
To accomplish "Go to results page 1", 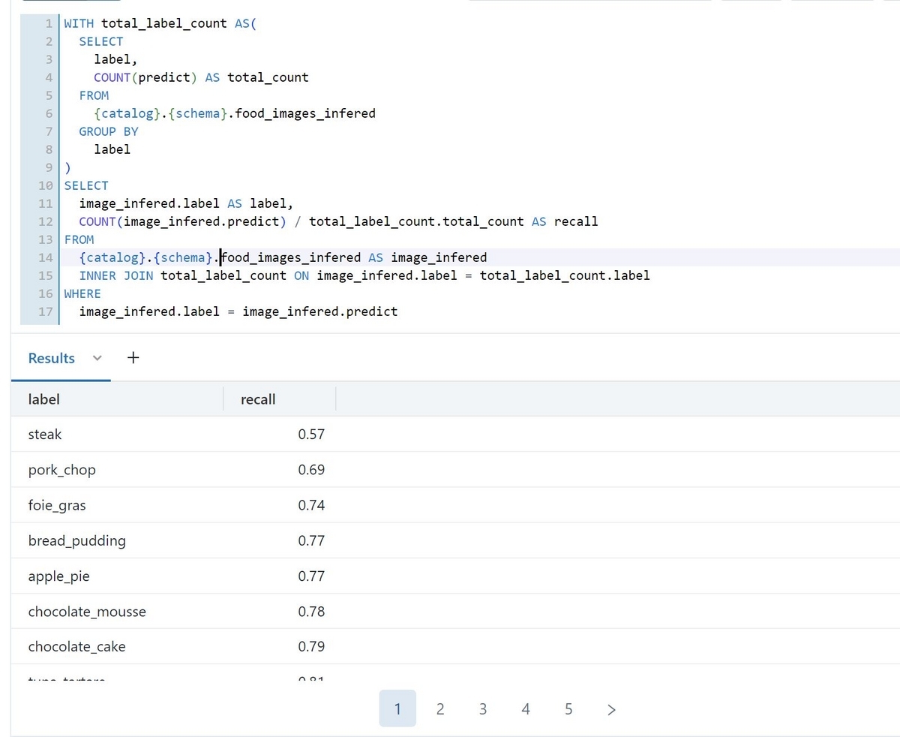I will 397,708.
